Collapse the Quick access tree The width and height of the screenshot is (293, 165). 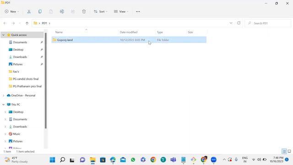(x=3, y=35)
